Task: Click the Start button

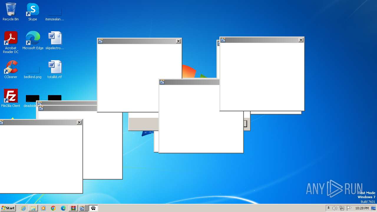Action: [8, 208]
